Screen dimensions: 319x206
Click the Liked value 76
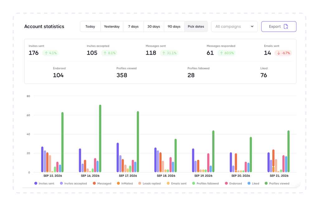264,76
